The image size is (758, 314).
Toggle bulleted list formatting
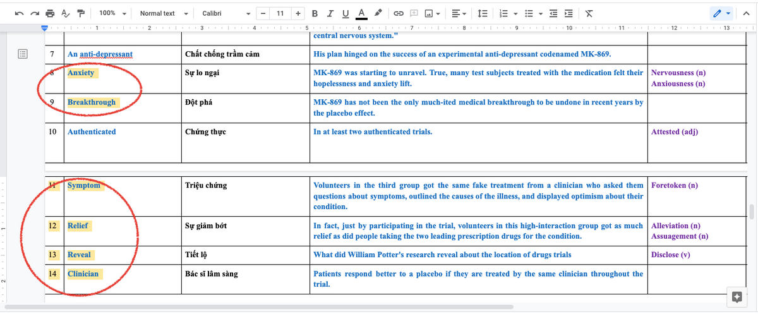530,13
